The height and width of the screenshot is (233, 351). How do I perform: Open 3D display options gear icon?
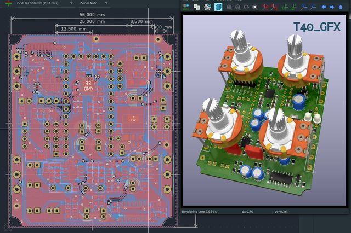tap(207, 7)
